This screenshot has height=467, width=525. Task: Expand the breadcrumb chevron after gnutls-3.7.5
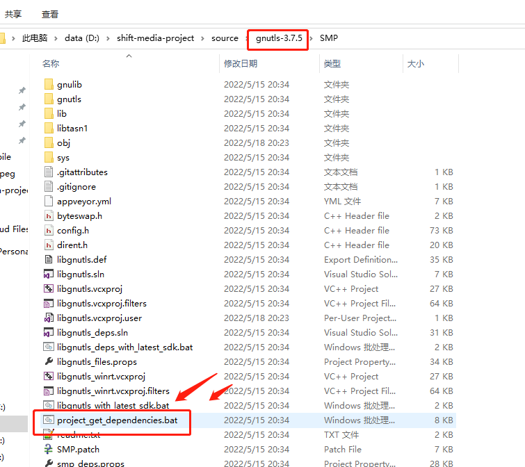(x=312, y=38)
